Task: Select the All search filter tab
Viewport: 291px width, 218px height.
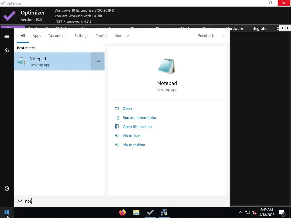Action: point(23,35)
